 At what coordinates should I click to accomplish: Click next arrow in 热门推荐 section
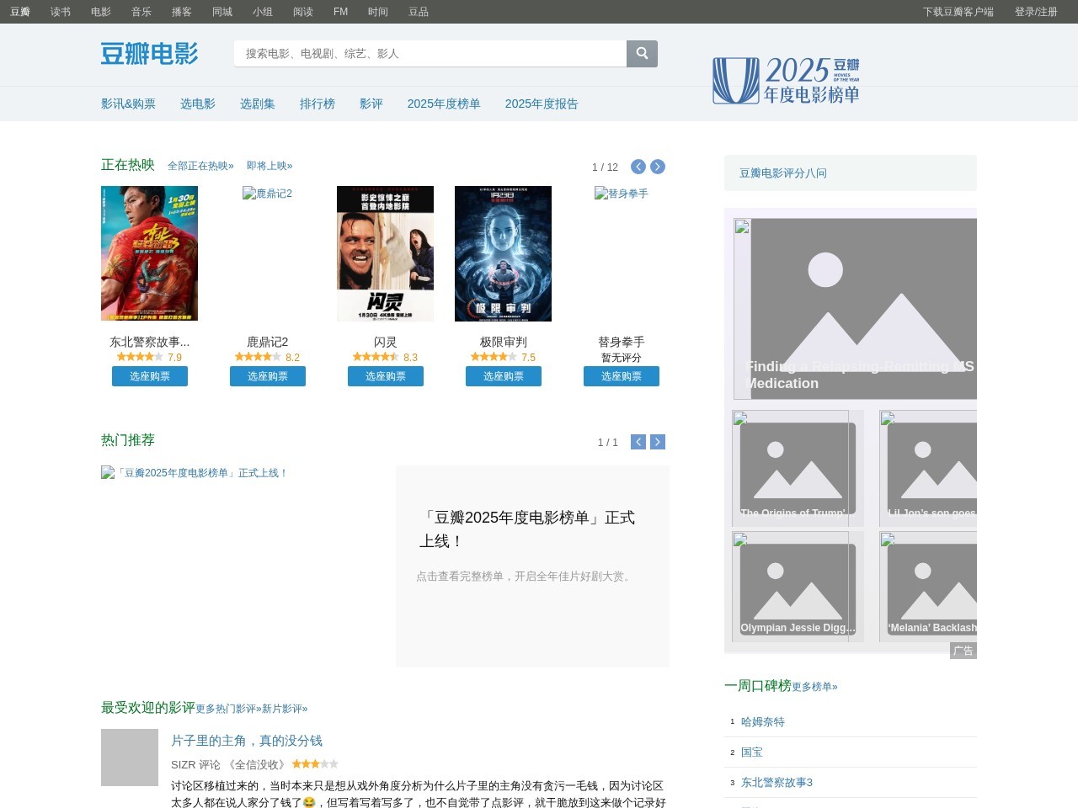point(658,442)
